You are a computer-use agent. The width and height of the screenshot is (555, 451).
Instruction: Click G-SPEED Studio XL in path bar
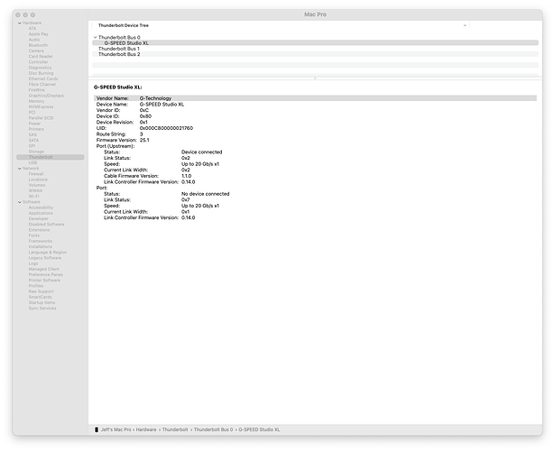tap(259, 429)
